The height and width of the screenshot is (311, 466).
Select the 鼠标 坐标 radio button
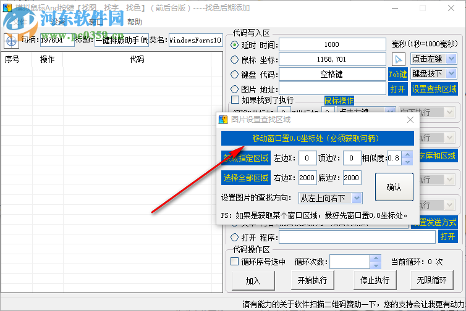(x=234, y=60)
